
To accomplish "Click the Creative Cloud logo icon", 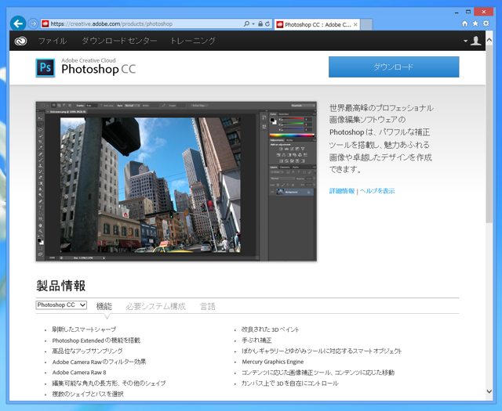I will (21, 41).
